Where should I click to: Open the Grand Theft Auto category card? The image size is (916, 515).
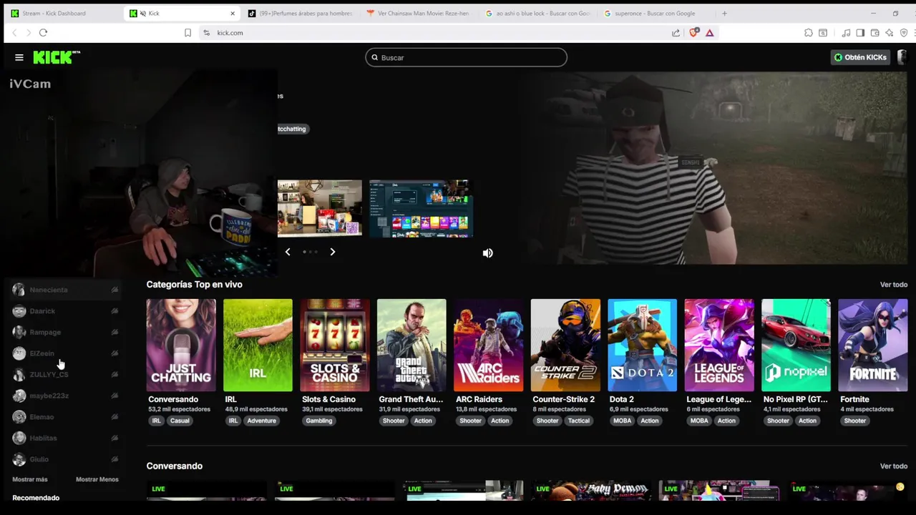[x=411, y=345]
